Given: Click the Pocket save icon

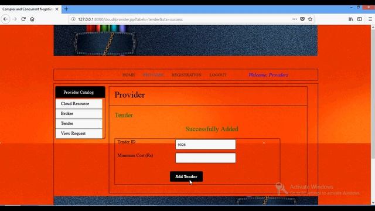Looking at the screenshot, I should (302, 19).
